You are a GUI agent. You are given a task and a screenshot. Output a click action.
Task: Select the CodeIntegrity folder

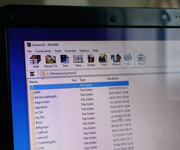click(46, 142)
